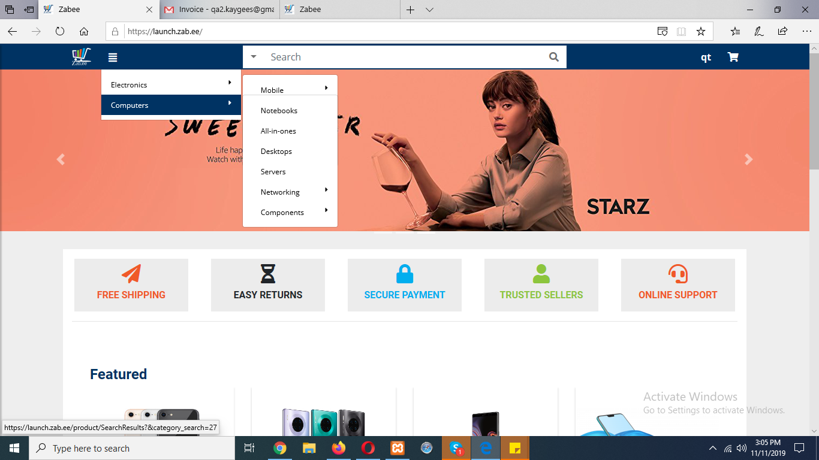
Task: Choose Components from submenu
Action: 282,213
